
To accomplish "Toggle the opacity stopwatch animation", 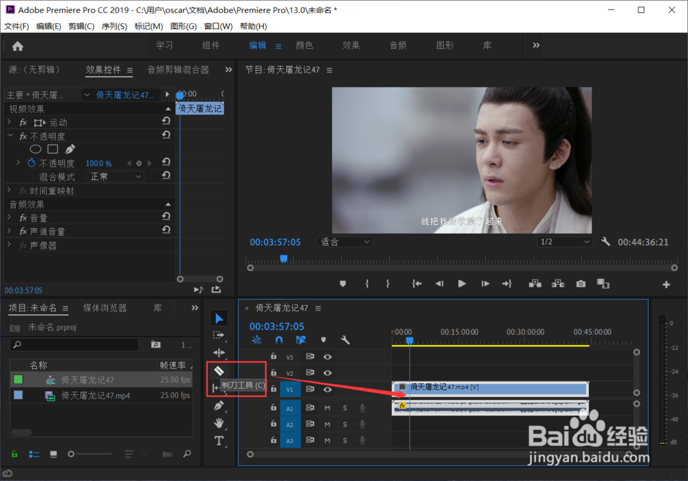I will (x=32, y=163).
